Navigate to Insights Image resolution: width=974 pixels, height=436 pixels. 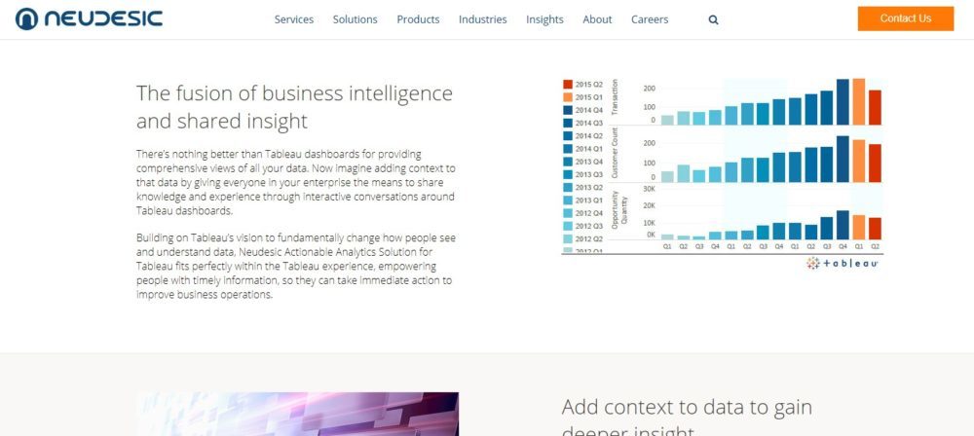tap(544, 19)
